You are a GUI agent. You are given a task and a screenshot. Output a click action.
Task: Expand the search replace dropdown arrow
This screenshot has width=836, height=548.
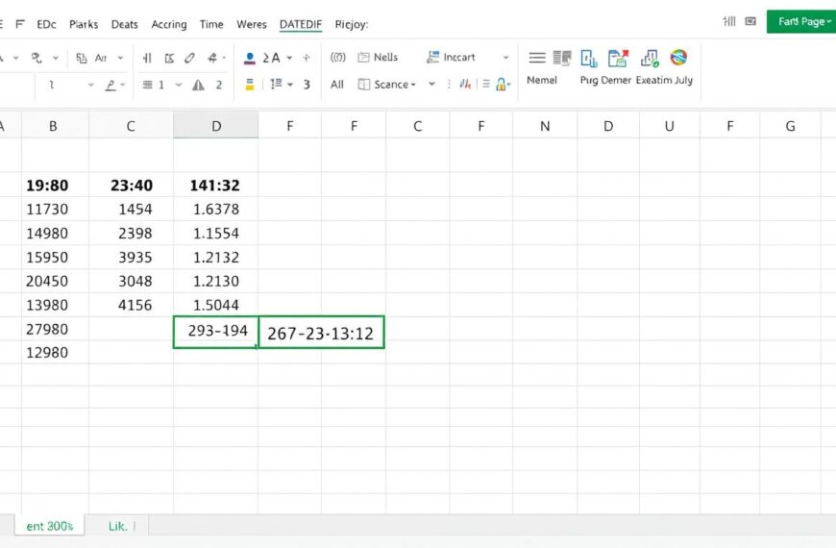tap(56, 58)
